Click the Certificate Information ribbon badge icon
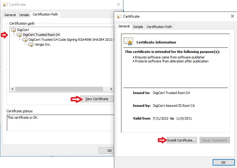 pyautogui.click(x=128, y=41)
